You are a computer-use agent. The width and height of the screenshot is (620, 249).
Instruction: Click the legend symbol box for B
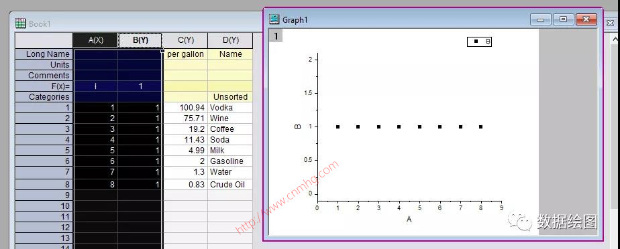click(479, 41)
